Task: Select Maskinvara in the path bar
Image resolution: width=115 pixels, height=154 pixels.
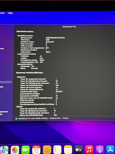Action: click(x=55, y=118)
